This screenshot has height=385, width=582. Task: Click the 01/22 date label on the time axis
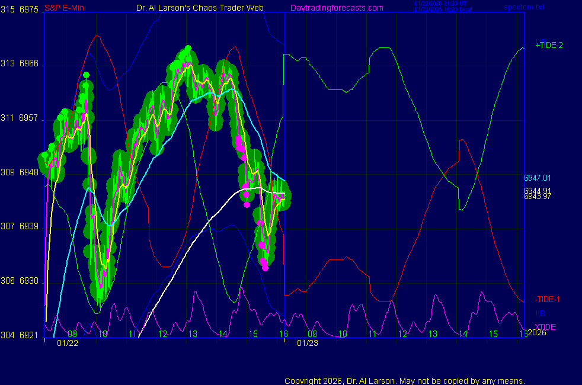[67, 343]
